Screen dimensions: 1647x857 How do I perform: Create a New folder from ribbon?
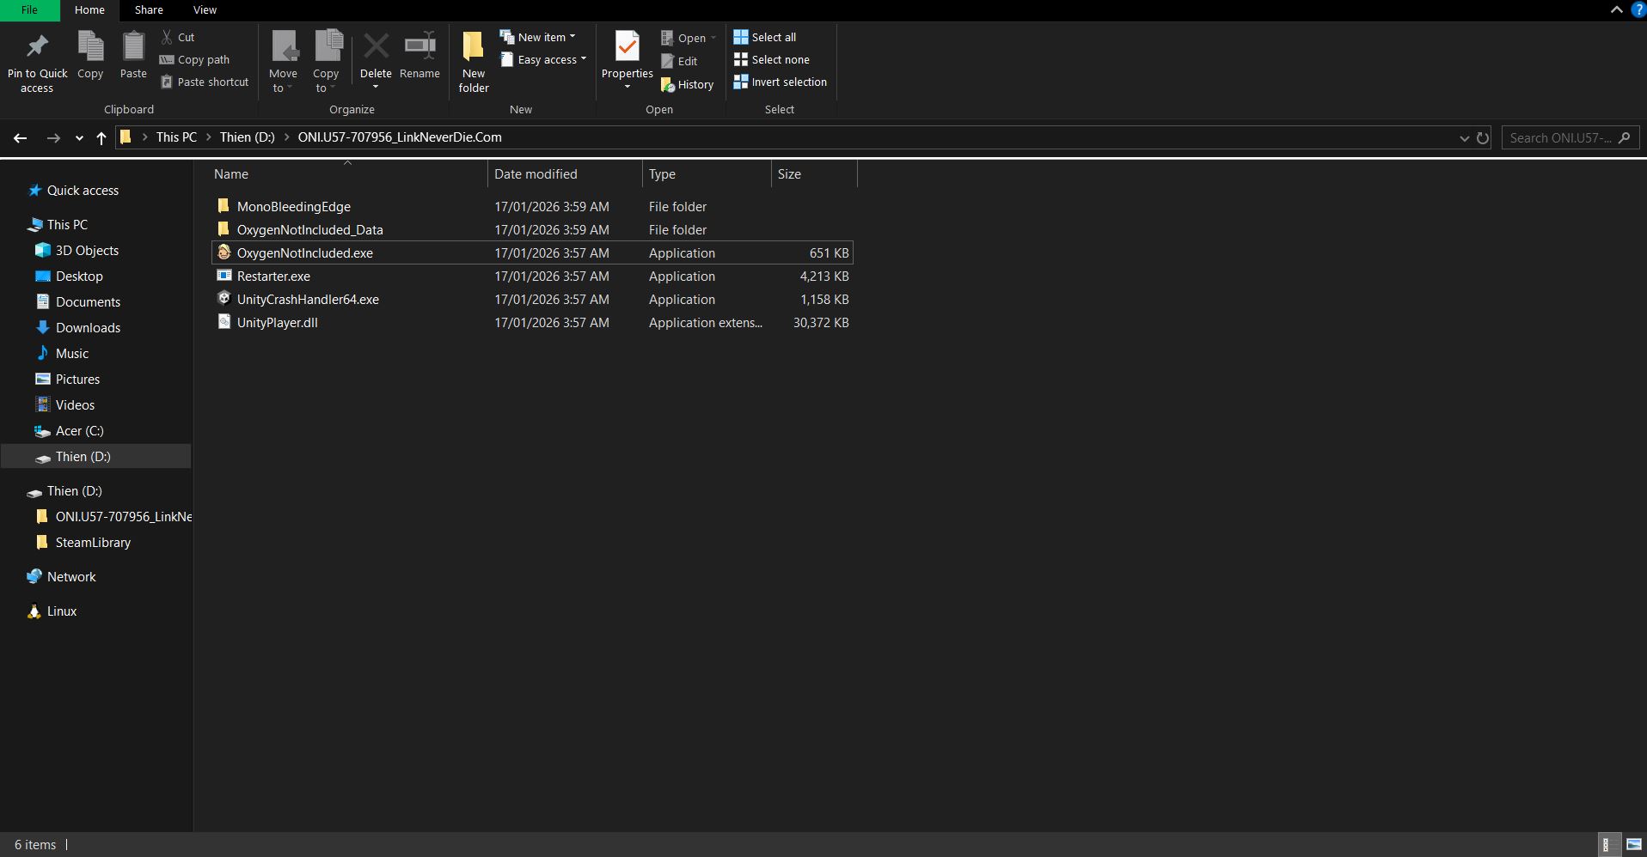point(473,60)
